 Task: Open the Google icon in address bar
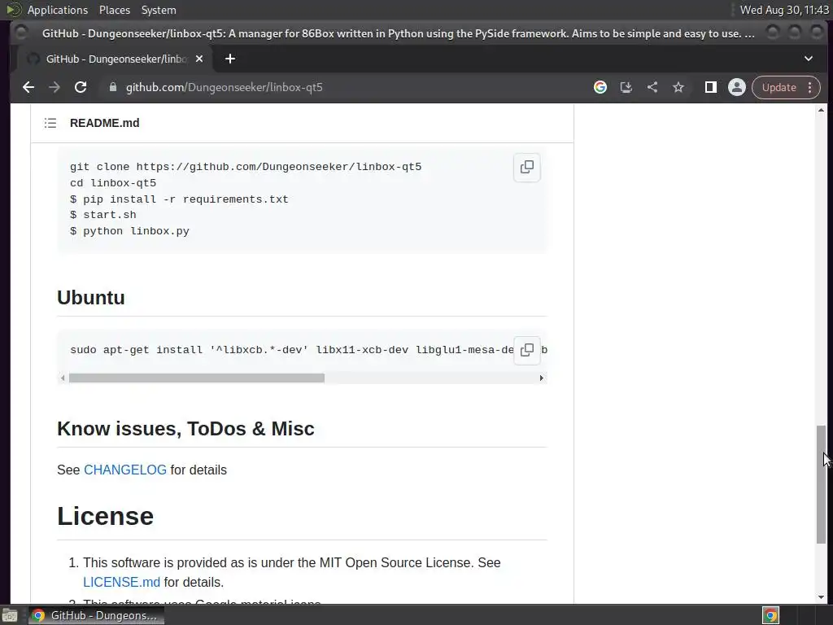tap(600, 87)
